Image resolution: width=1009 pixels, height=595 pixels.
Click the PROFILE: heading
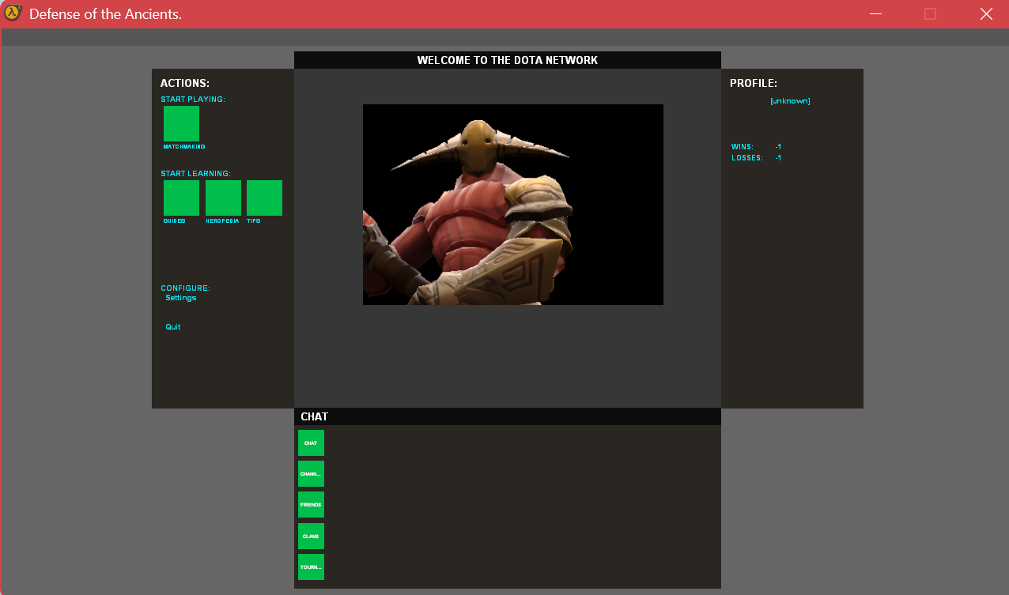click(754, 83)
